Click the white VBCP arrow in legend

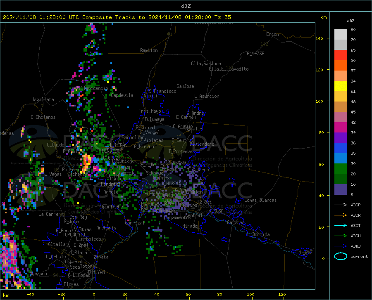click(x=341, y=205)
